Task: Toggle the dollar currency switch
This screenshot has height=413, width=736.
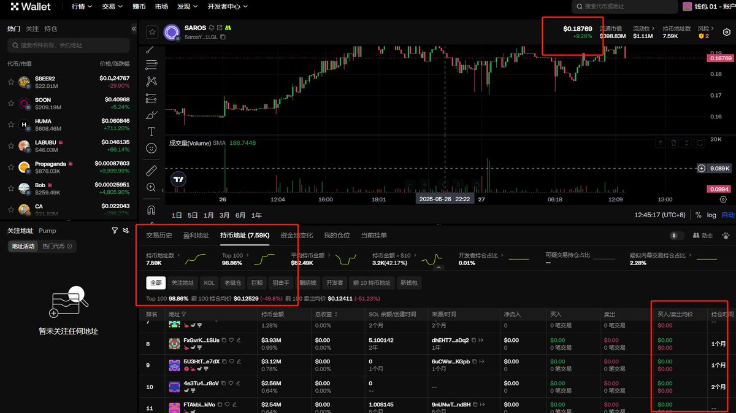Action: 677,235
